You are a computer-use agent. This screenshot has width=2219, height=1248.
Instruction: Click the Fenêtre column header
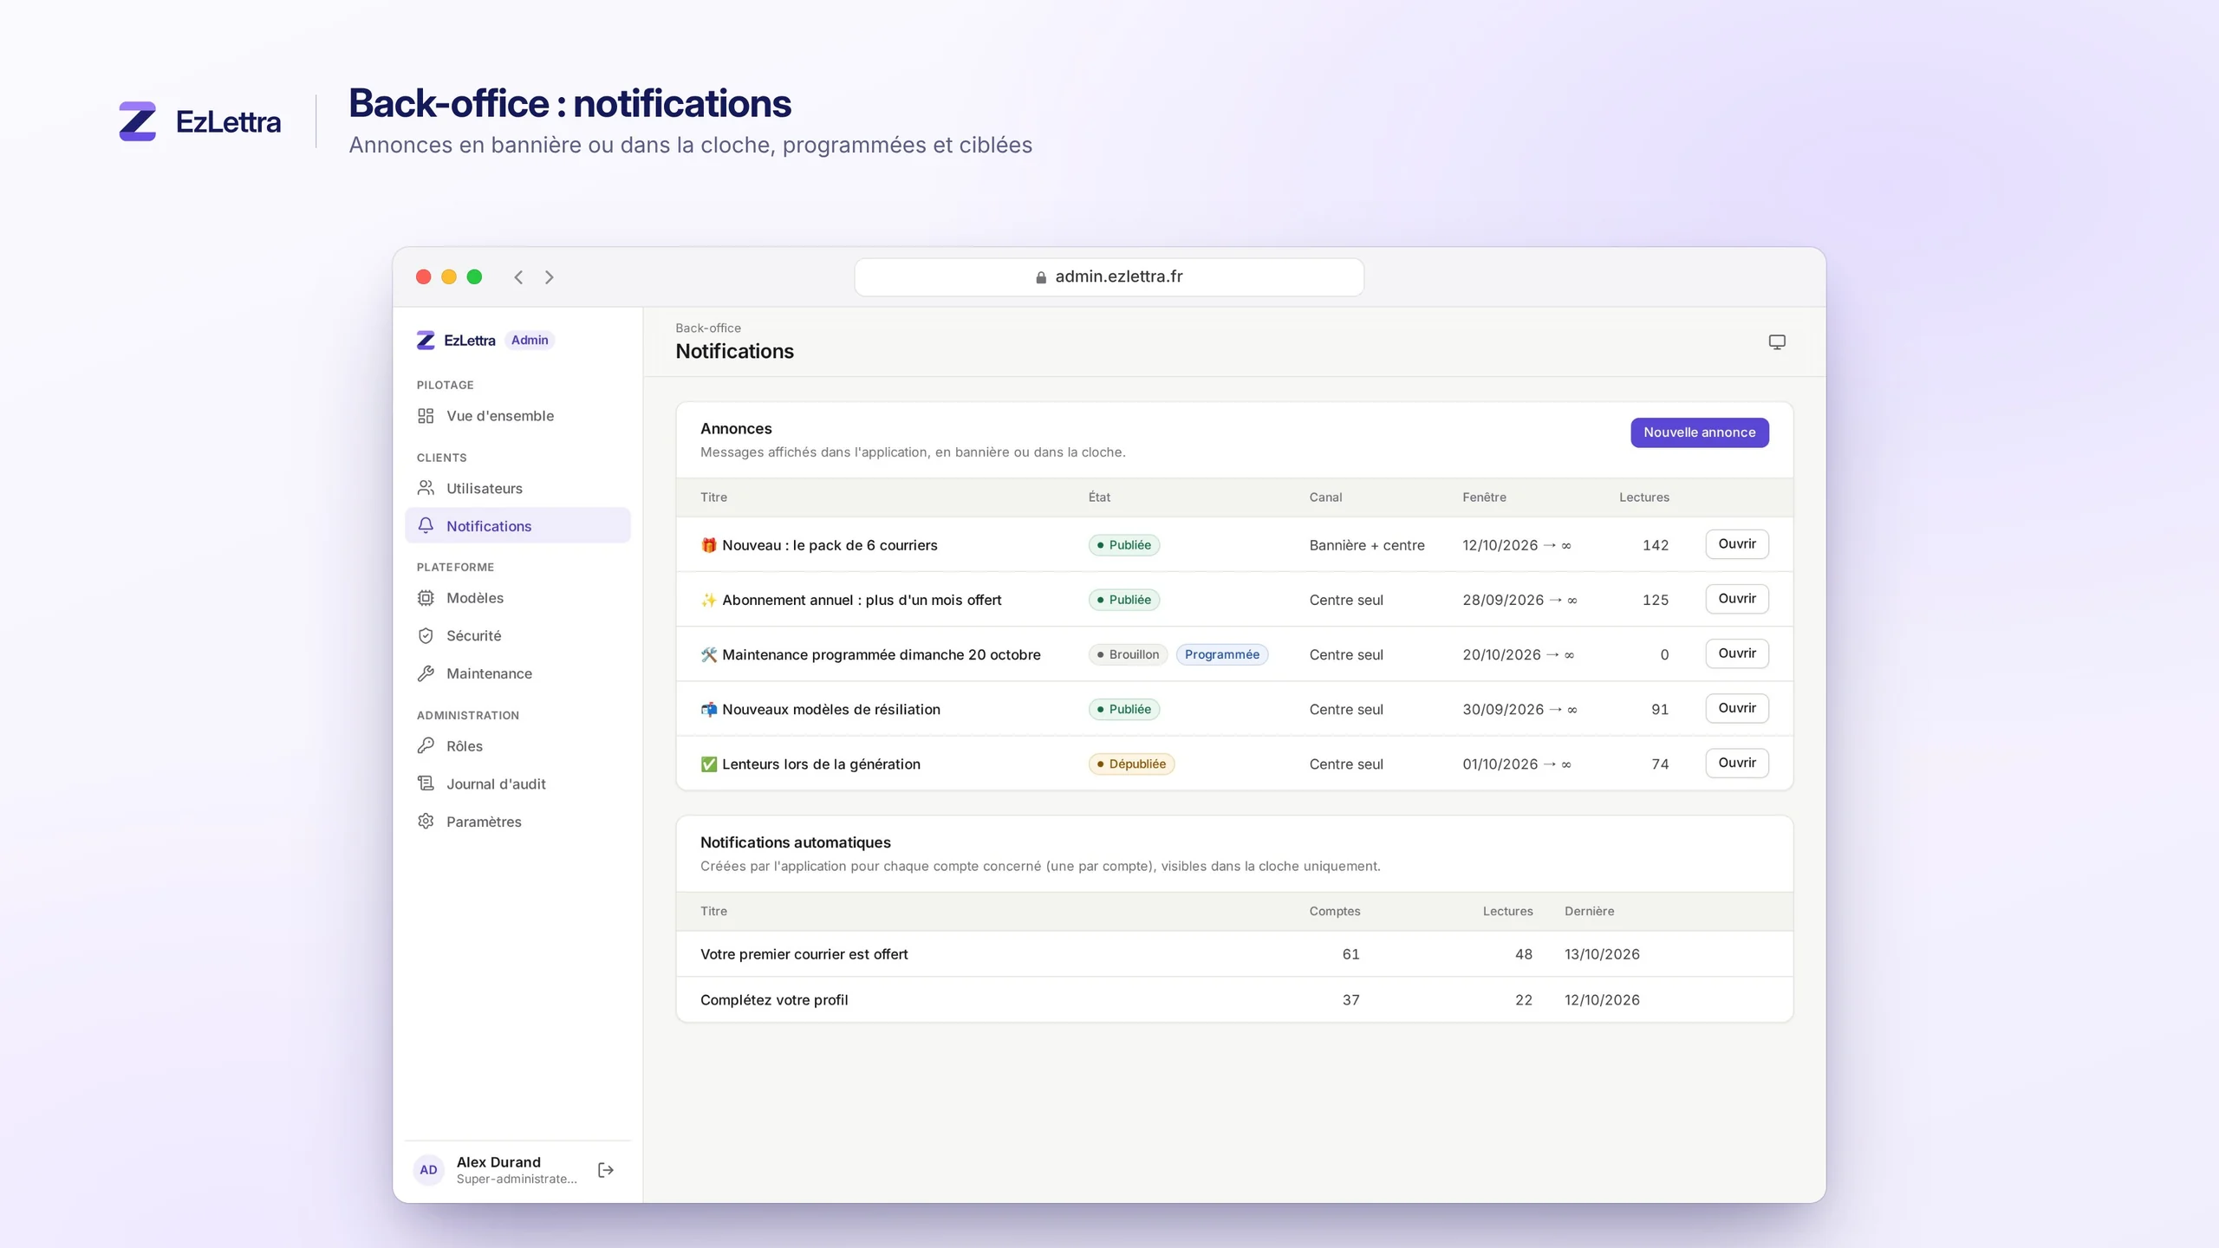pos(1484,497)
